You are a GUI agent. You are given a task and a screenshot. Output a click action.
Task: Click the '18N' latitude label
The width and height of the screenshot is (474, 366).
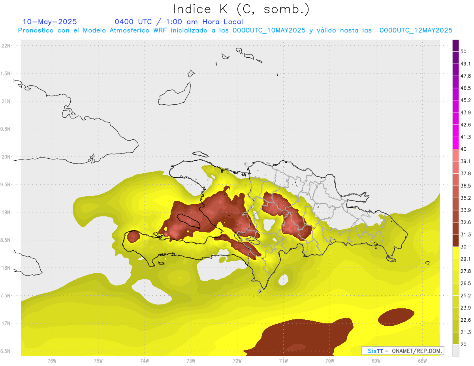(x=6, y=268)
